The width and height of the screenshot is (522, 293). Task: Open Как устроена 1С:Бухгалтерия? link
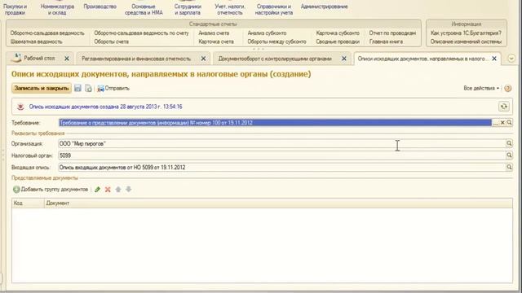(466, 33)
